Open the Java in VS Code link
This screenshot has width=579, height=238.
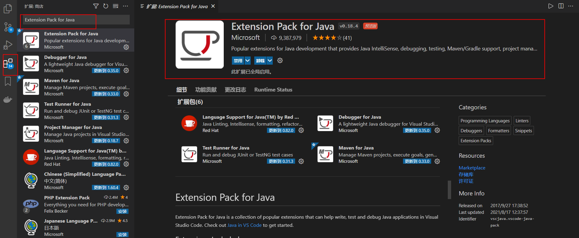click(x=244, y=225)
